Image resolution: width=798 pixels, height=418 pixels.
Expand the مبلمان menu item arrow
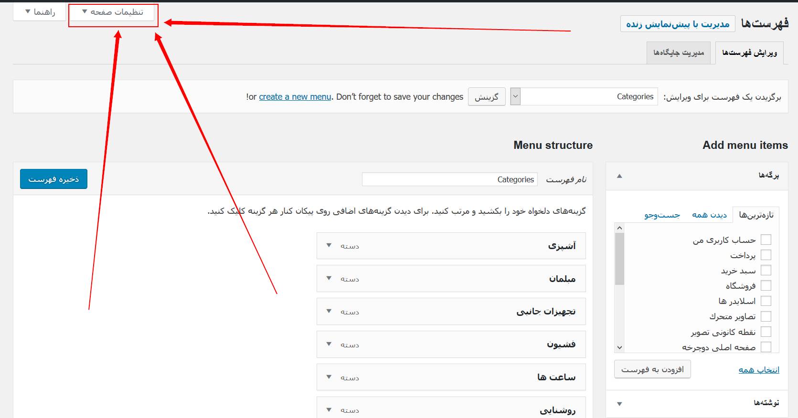(329, 278)
